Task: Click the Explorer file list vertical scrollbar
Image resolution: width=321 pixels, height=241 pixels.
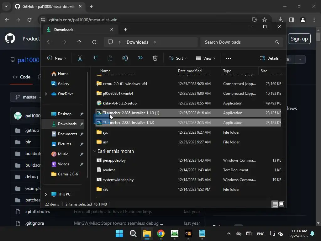Action: [x=284, y=150]
